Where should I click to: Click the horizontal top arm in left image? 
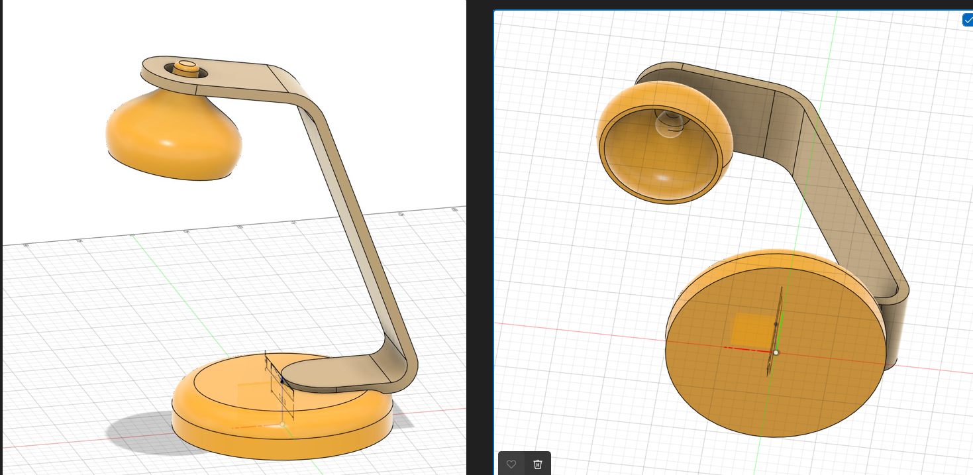point(238,81)
